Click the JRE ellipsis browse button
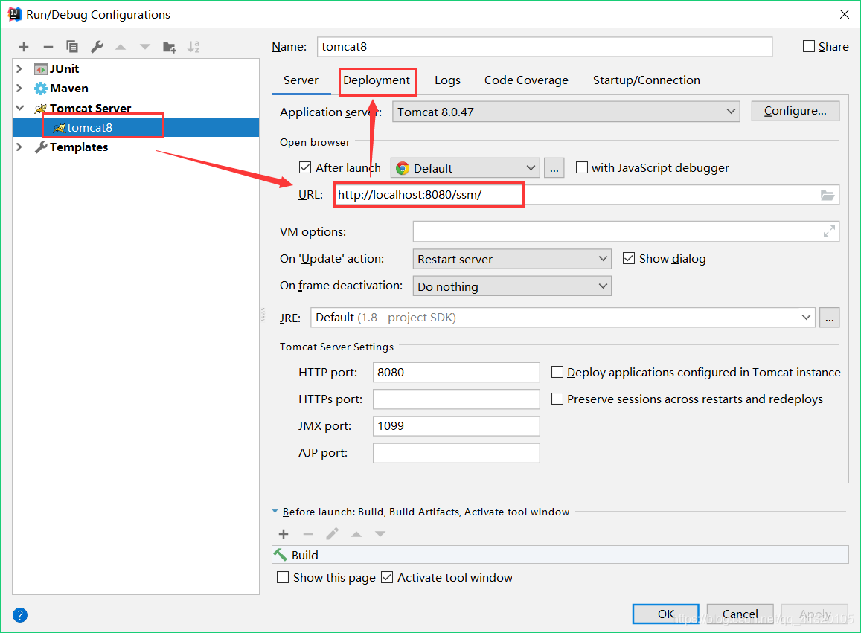Image resolution: width=861 pixels, height=633 pixels. [x=829, y=318]
